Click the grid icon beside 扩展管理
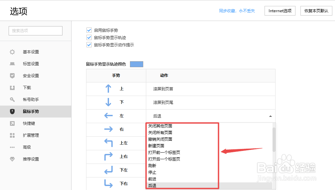 click(12, 135)
